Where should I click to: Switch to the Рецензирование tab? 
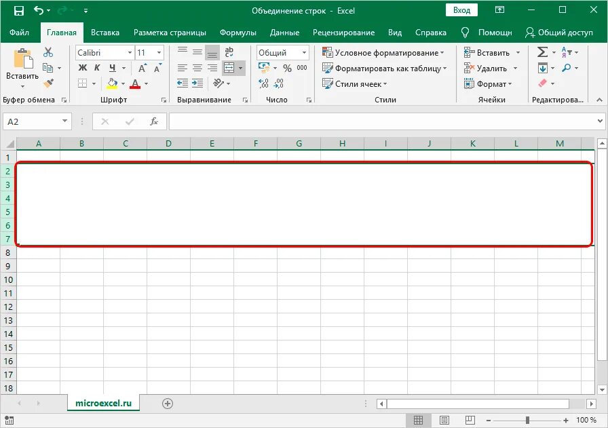click(343, 33)
